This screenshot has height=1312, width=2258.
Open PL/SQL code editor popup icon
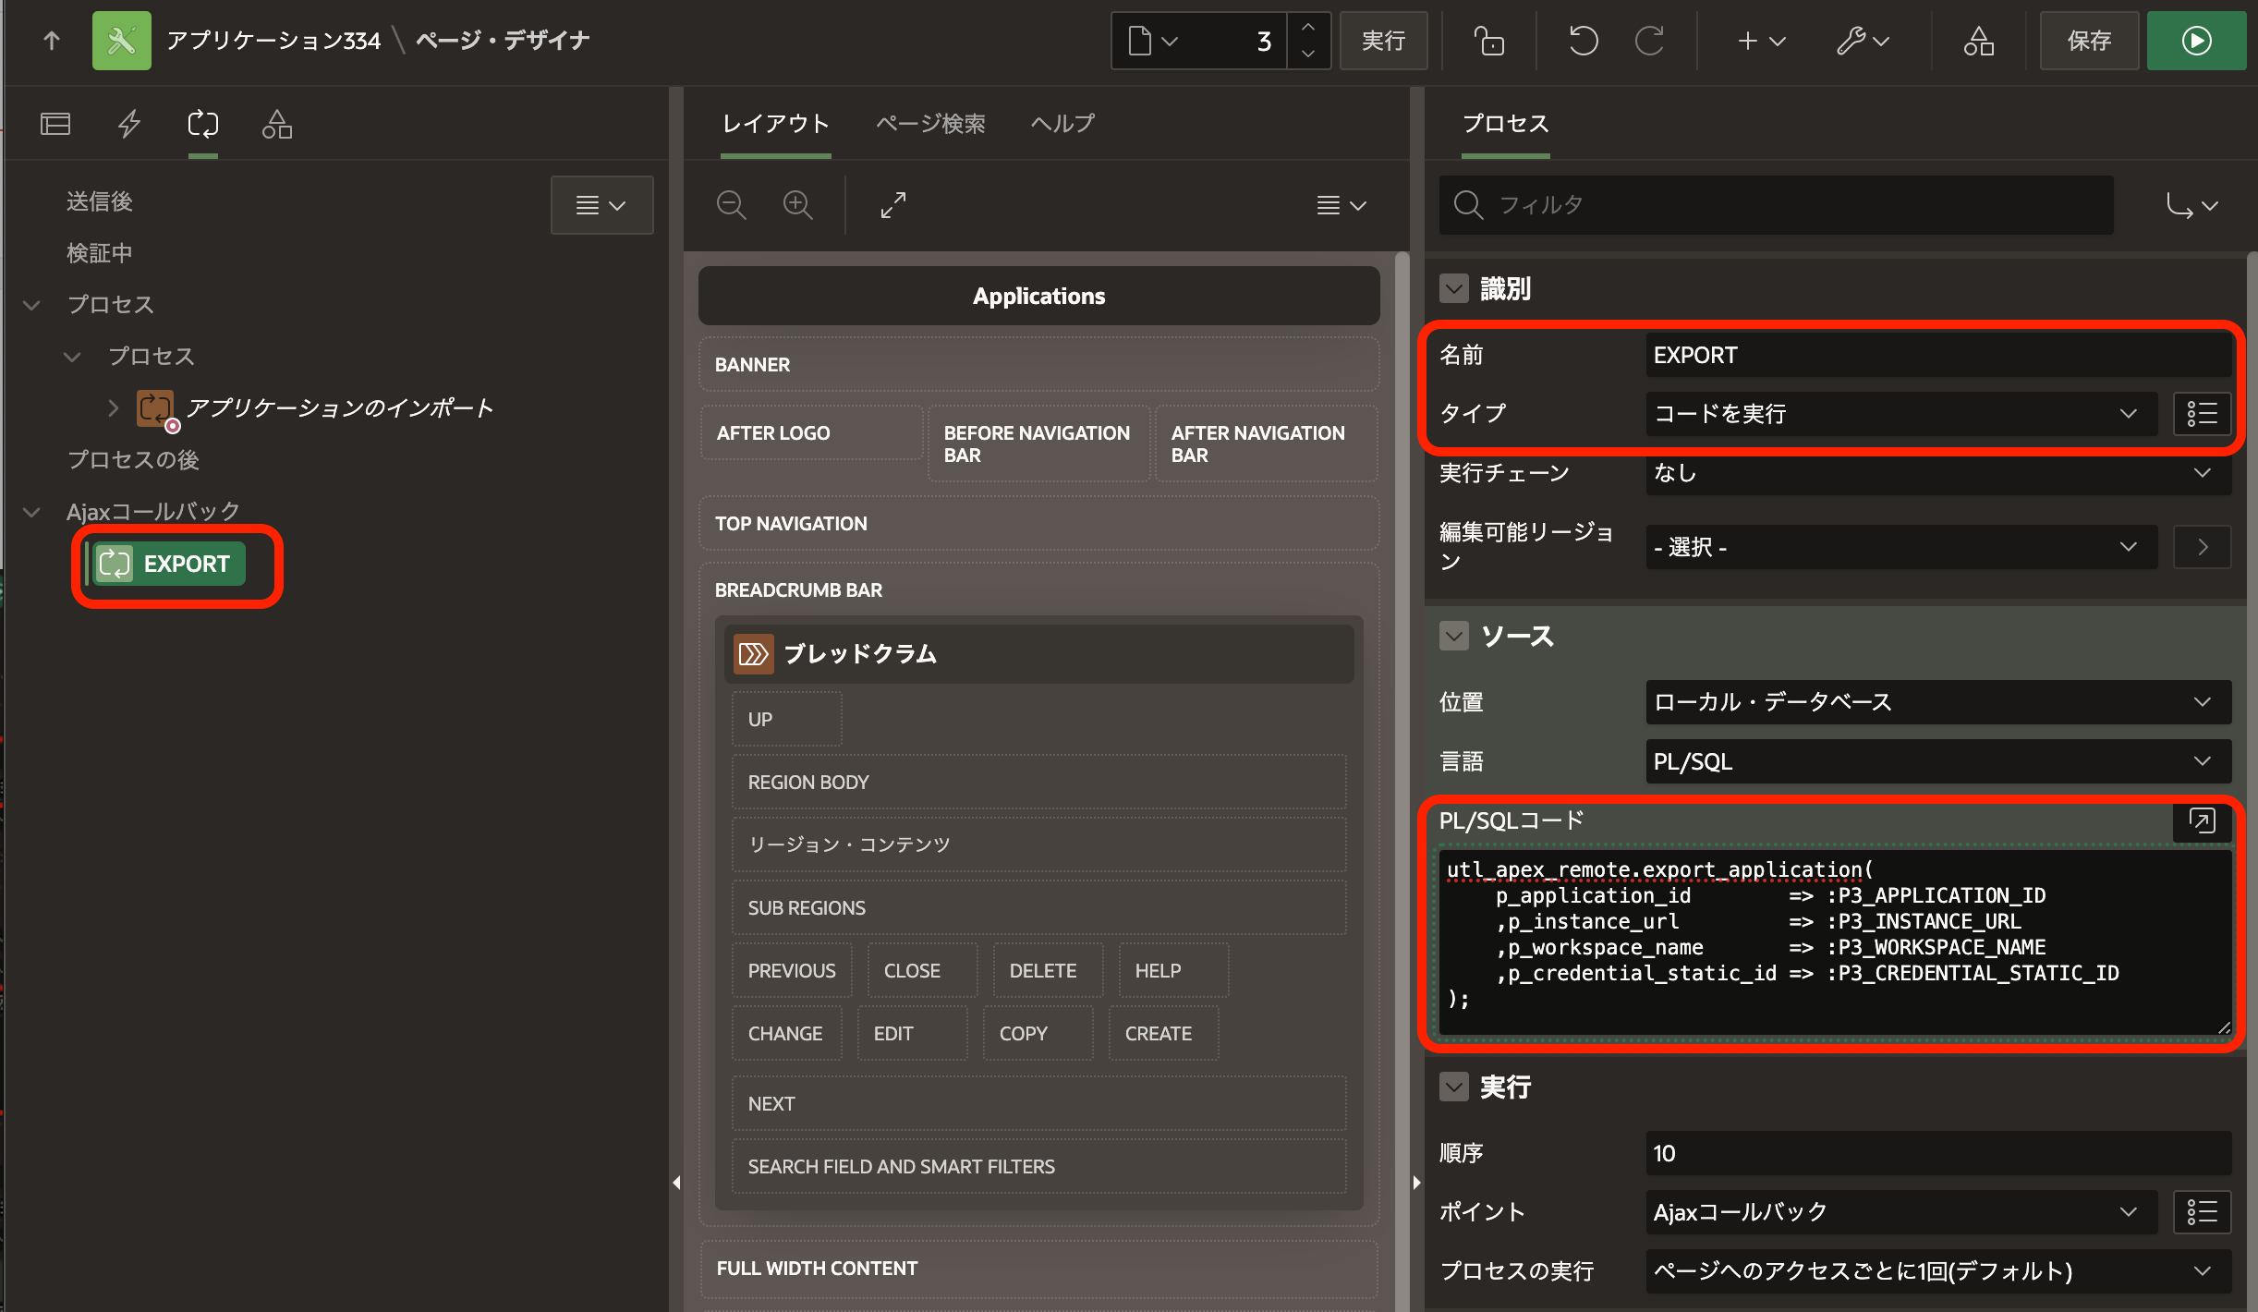click(2202, 820)
